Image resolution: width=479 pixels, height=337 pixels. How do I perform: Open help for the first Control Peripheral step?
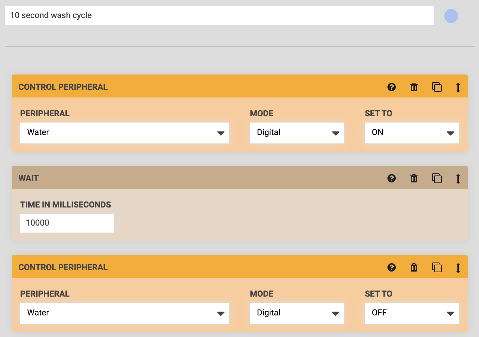(x=392, y=87)
